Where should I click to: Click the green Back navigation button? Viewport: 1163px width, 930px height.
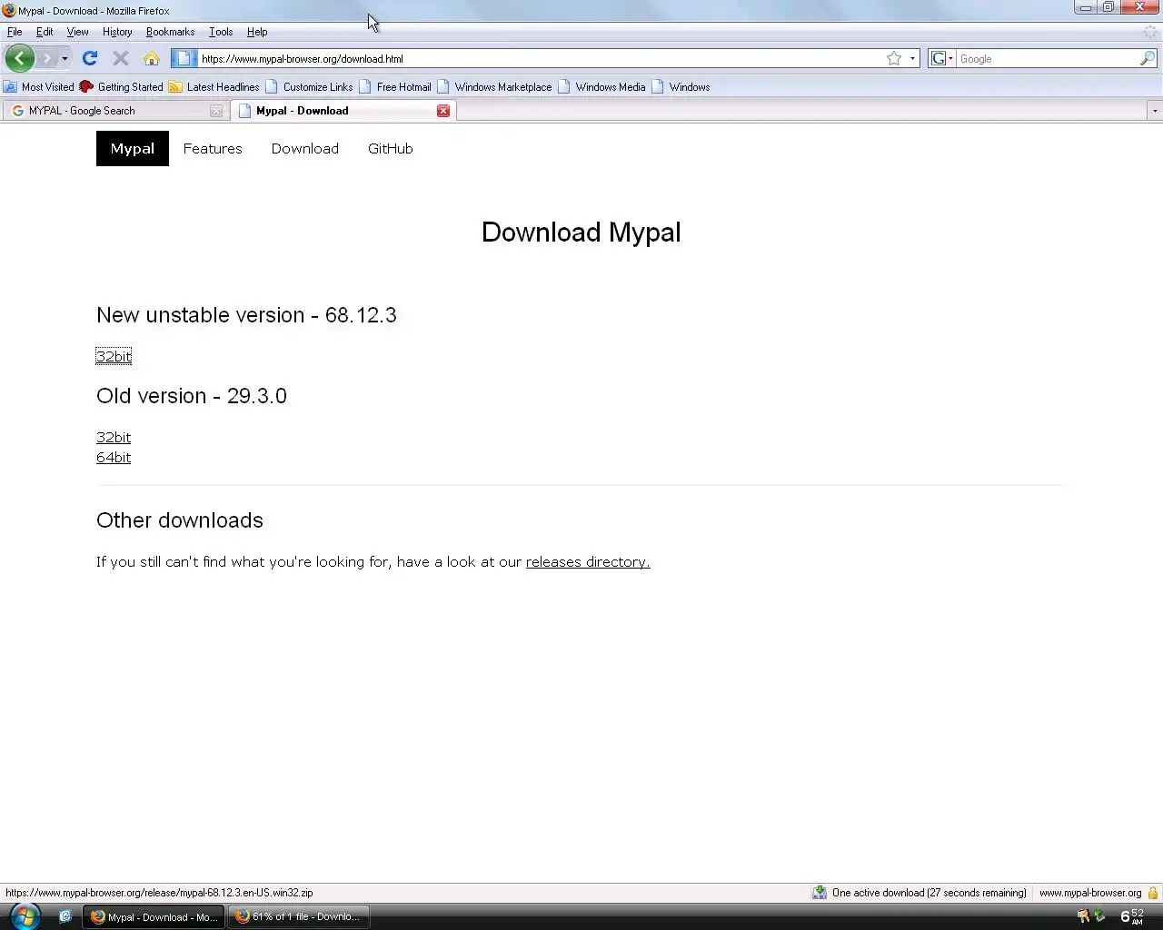[x=20, y=58]
